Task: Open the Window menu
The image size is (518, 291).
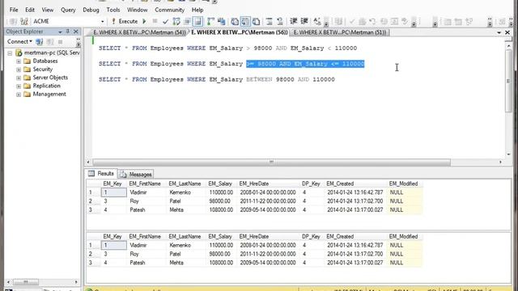Action: [x=137, y=10]
